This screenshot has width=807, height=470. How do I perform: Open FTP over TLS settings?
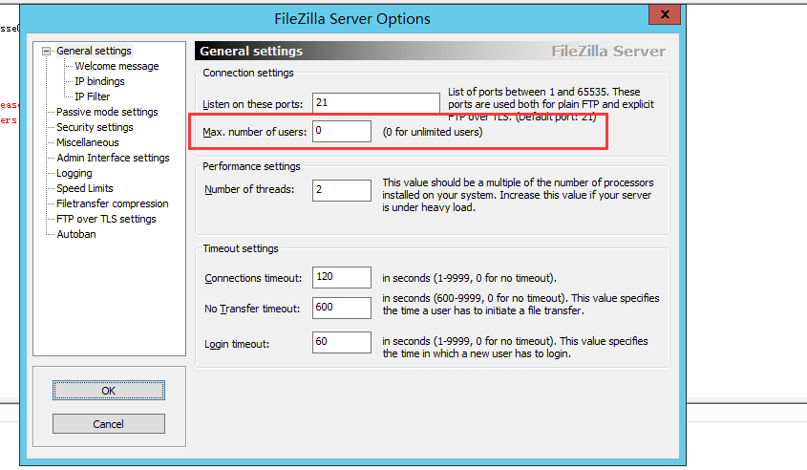(x=106, y=219)
